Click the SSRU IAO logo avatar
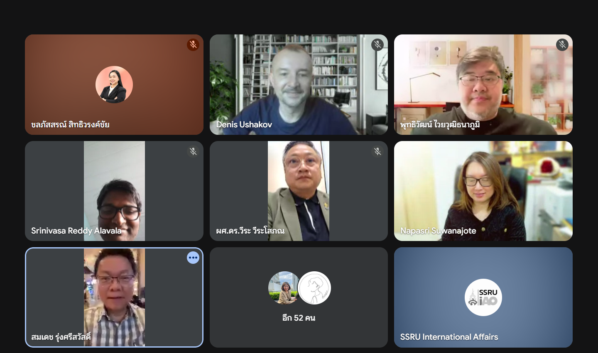Image resolution: width=598 pixels, height=353 pixels. pos(483,297)
